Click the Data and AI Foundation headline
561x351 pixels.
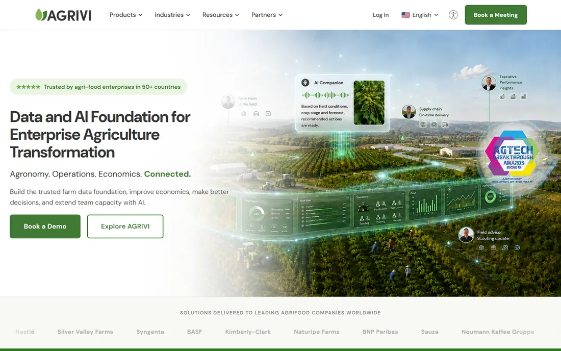click(x=100, y=135)
